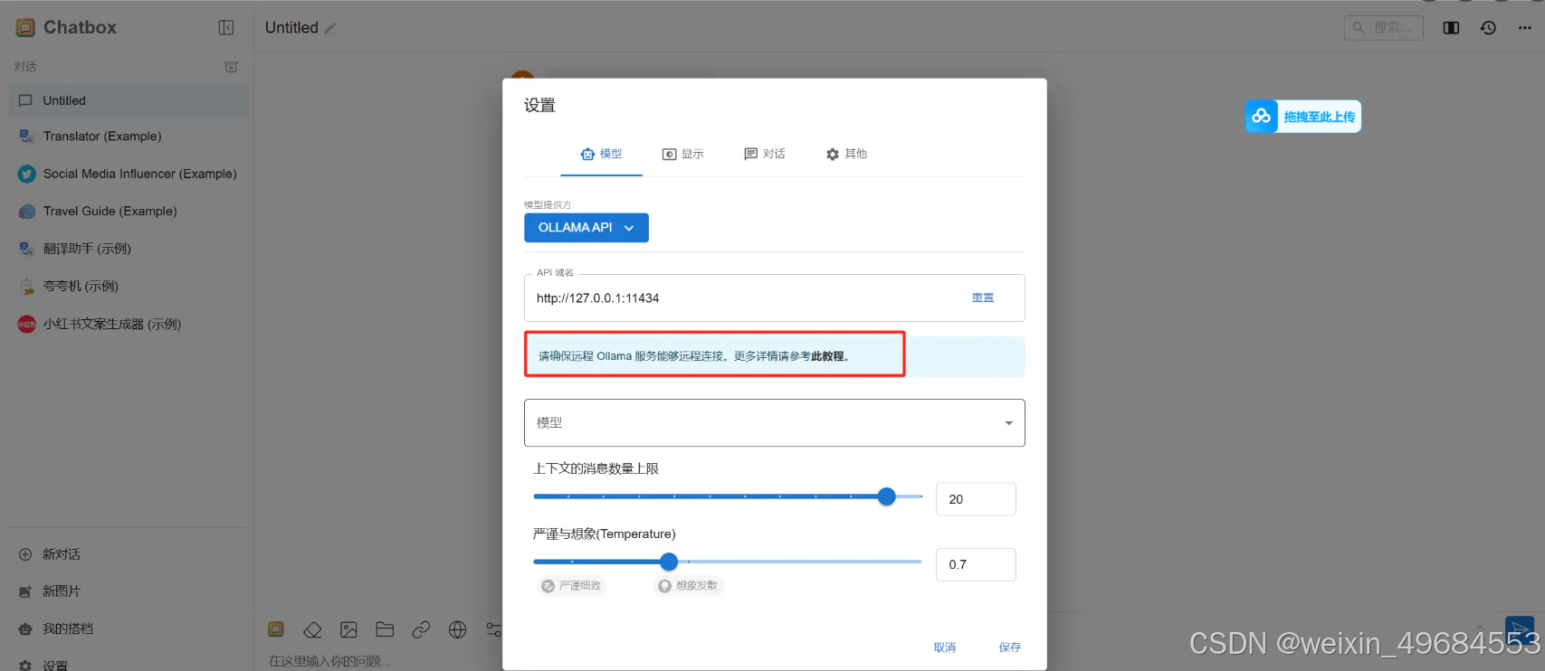Open 我的搭档 (My Copilots) in the sidebar
The width and height of the screenshot is (1545, 671).
pos(129,628)
